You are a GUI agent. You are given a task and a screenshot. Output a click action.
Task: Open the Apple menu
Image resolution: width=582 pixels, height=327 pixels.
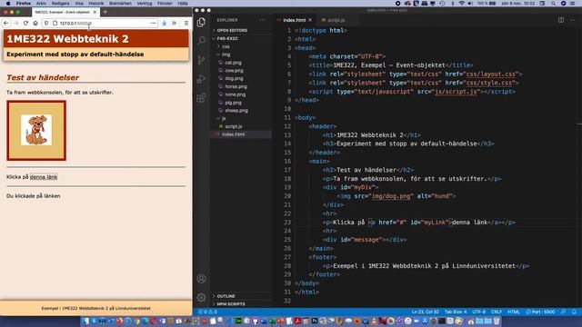pos(8,4)
